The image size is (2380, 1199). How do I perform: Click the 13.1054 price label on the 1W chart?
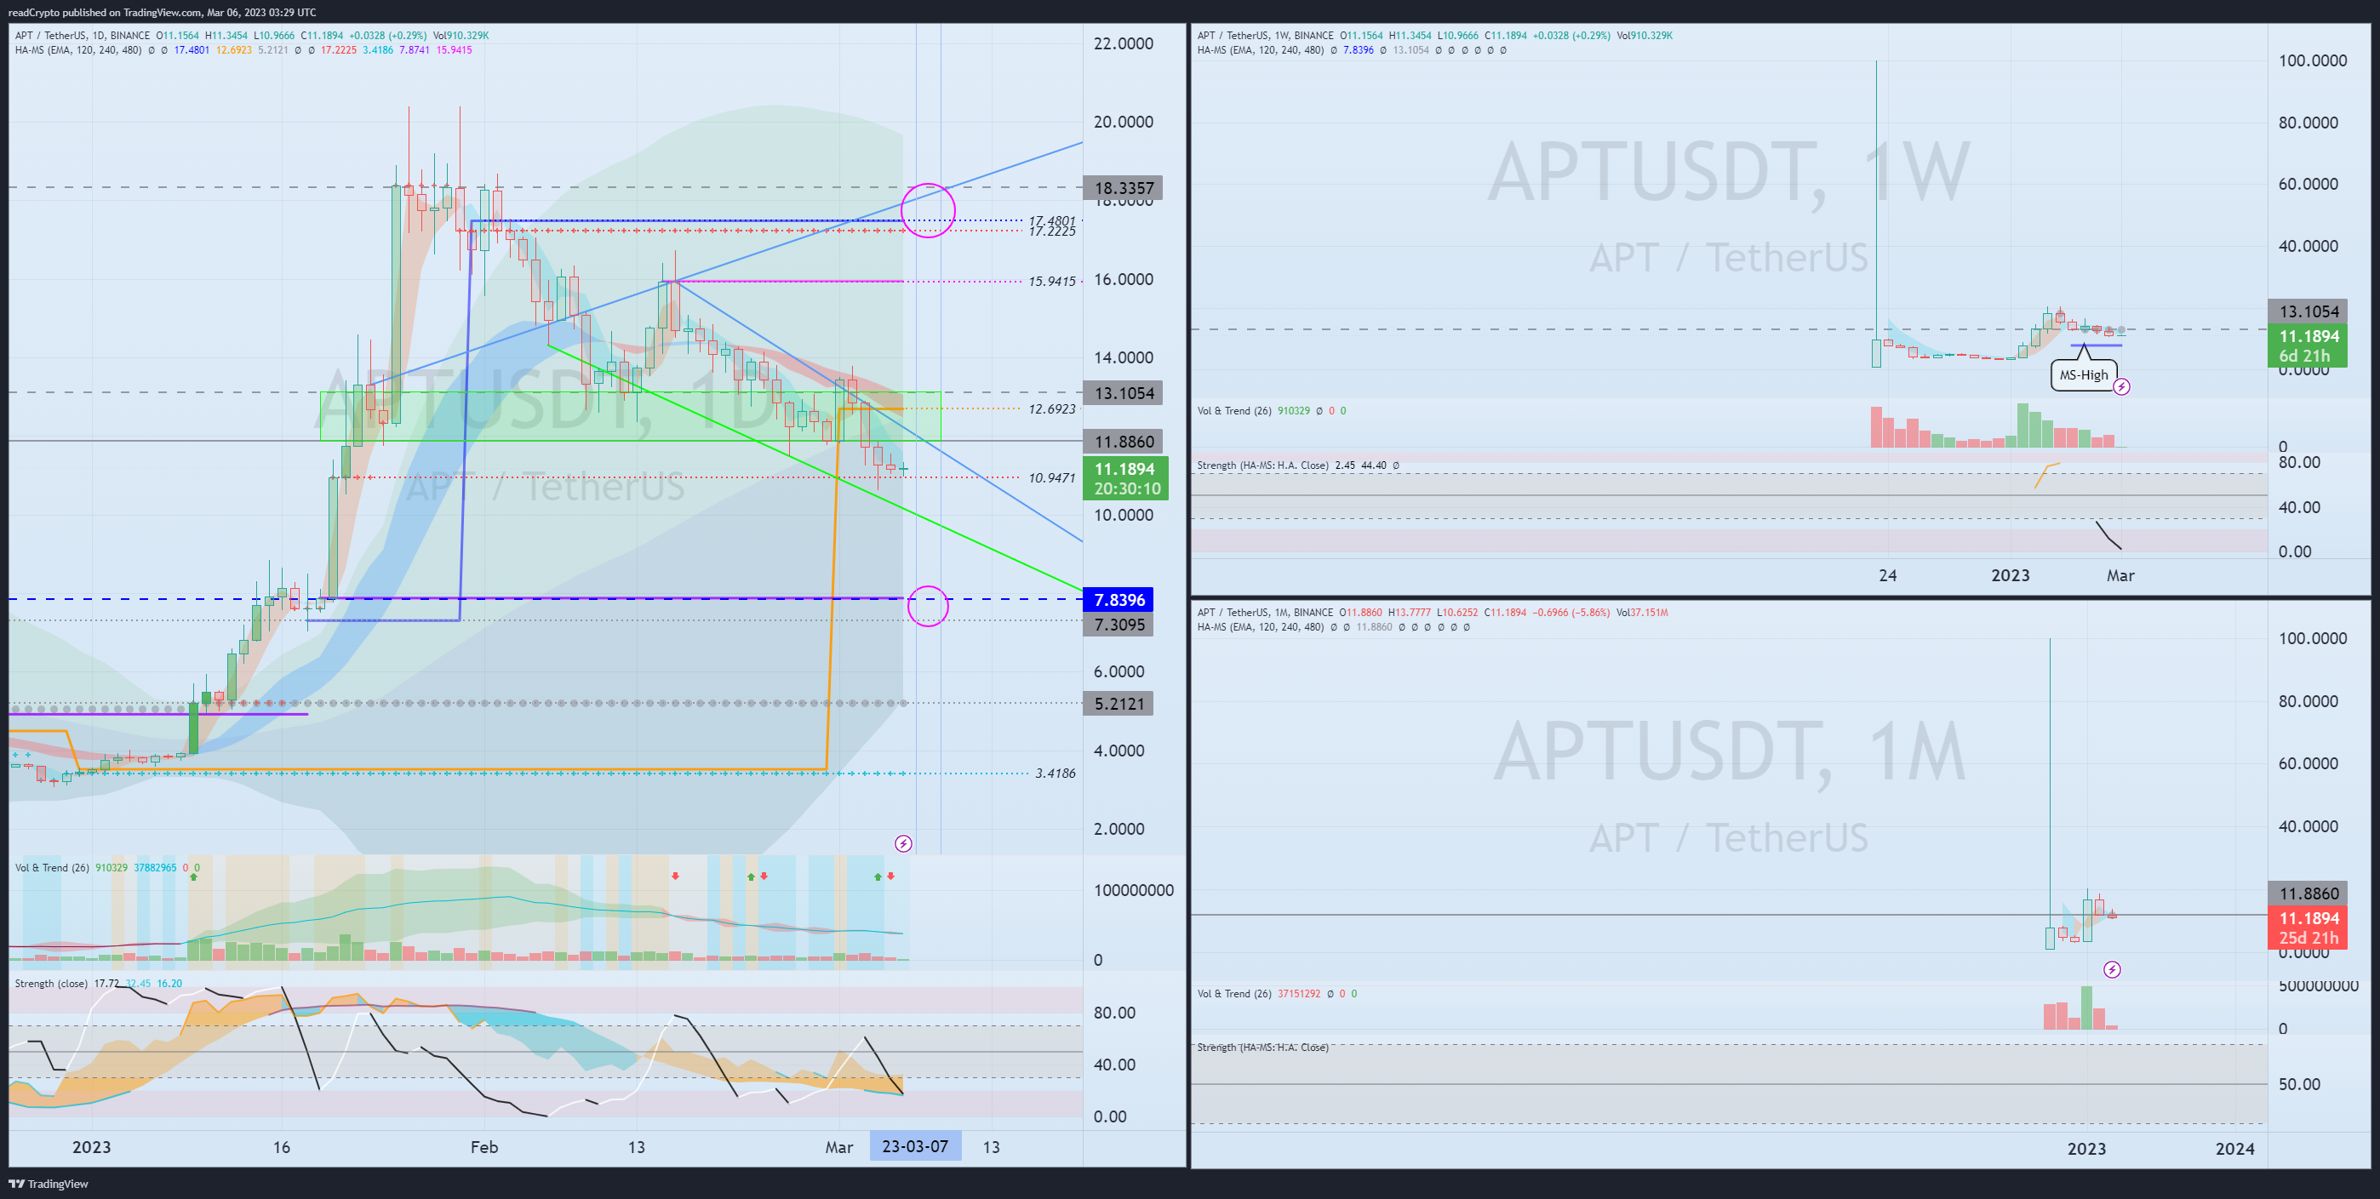pyautogui.click(x=2308, y=311)
